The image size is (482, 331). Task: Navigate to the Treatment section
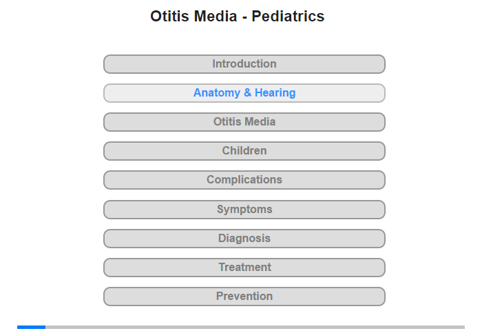point(244,268)
